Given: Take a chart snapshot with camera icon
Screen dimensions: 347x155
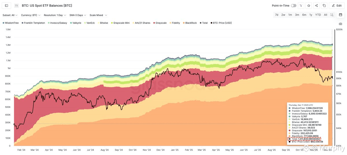Looking at the screenshot, I should [340, 24].
